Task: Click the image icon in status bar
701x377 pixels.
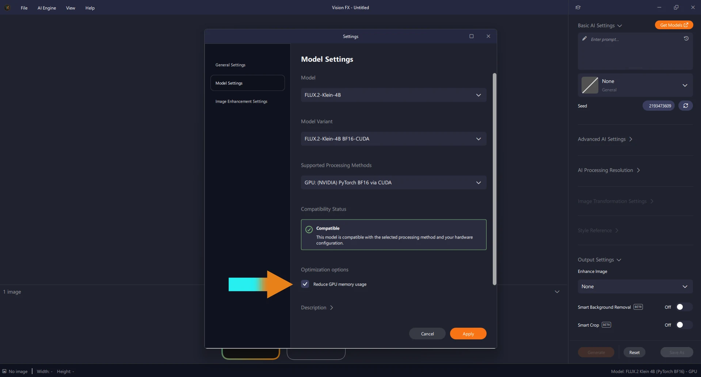Action: [4, 371]
